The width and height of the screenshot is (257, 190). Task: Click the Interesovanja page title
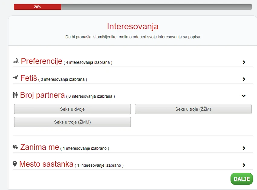(x=133, y=26)
